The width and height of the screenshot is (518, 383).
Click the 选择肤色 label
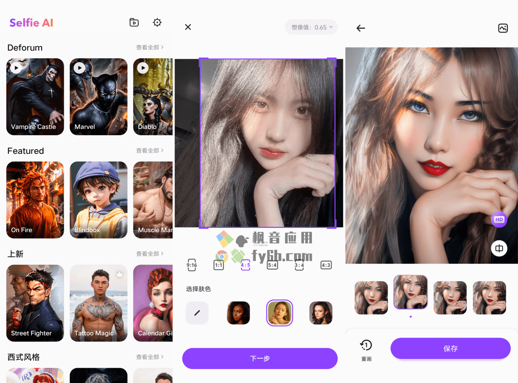[x=198, y=289]
